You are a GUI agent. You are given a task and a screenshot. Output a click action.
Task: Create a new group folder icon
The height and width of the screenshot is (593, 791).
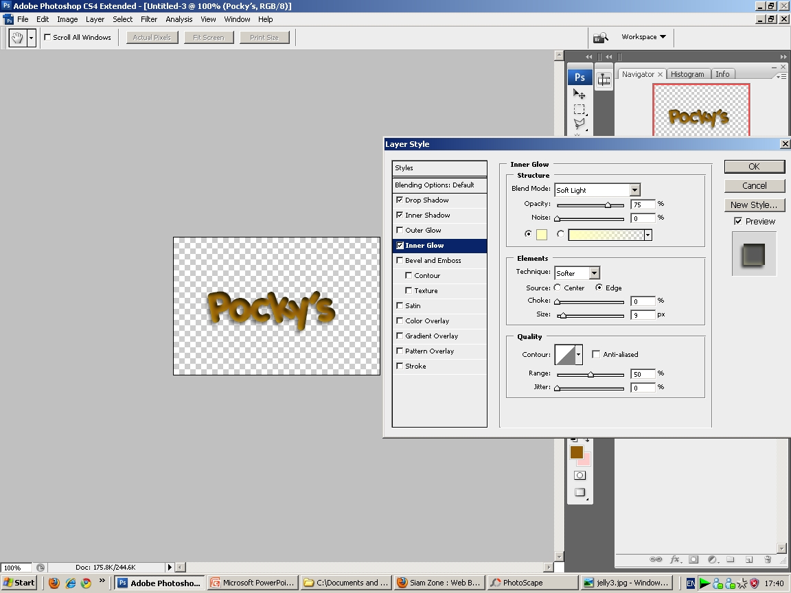coord(731,559)
